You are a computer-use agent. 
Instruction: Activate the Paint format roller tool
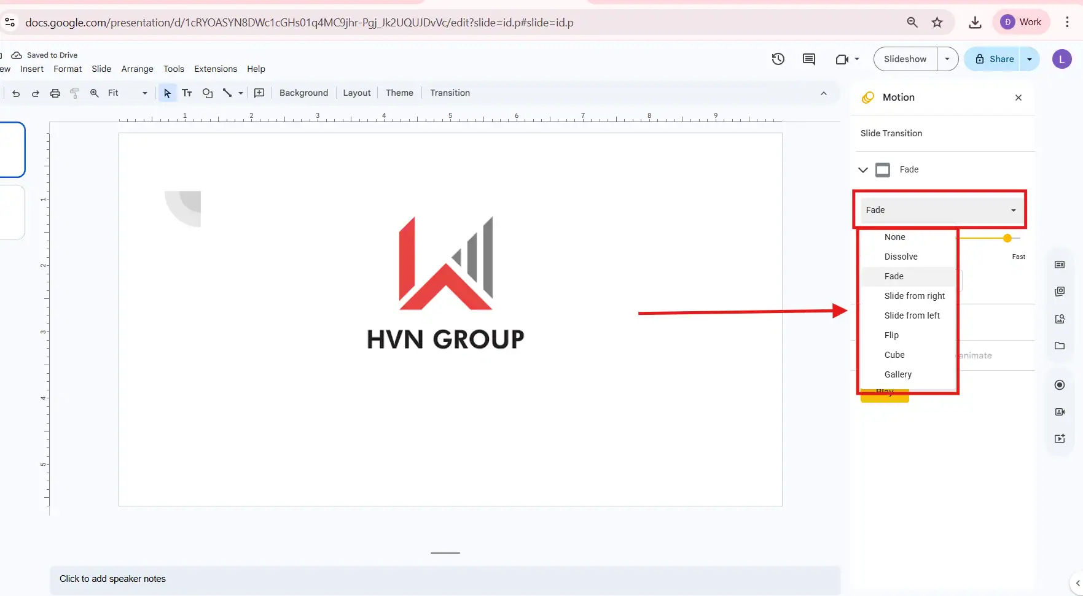pos(75,93)
